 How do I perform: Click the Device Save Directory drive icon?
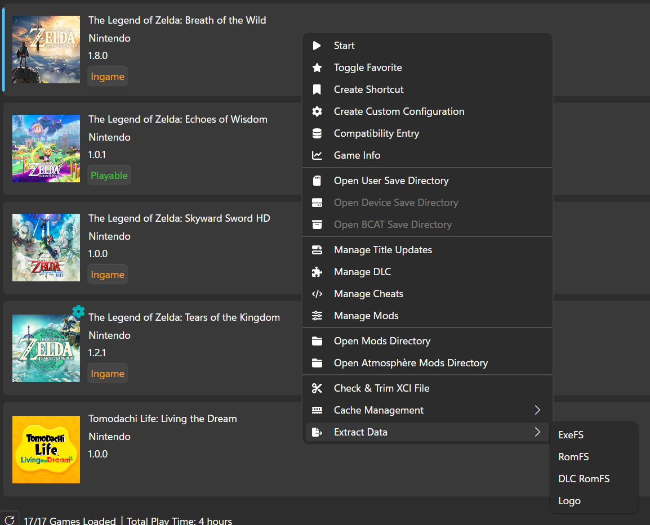click(317, 203)
